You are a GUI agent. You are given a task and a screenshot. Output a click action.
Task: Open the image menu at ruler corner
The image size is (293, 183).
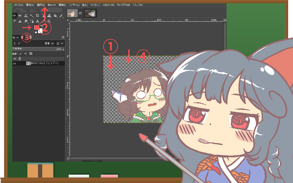click(x=68, y=20)
